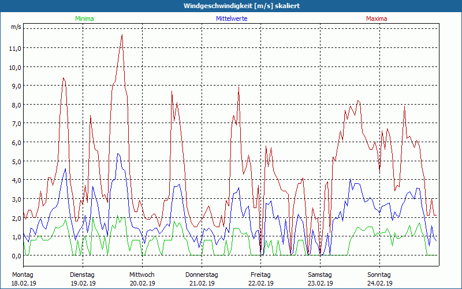Select the 11,0 y-axis tick label

(16, 49)
